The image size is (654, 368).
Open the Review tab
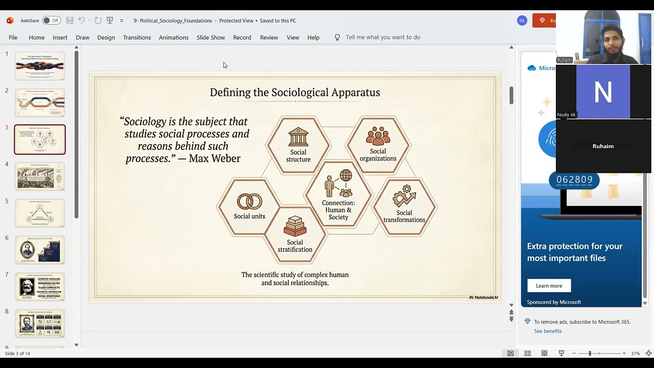point(269,37)
